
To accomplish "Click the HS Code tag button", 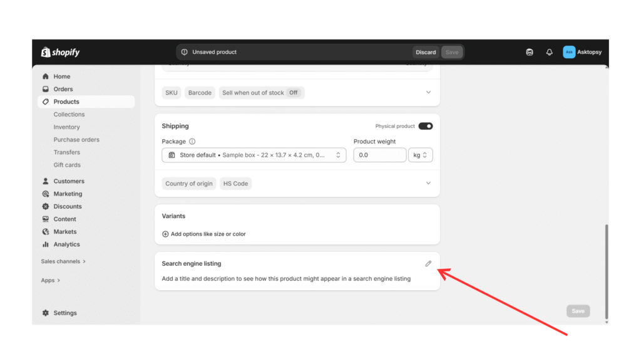I will 235,184.
